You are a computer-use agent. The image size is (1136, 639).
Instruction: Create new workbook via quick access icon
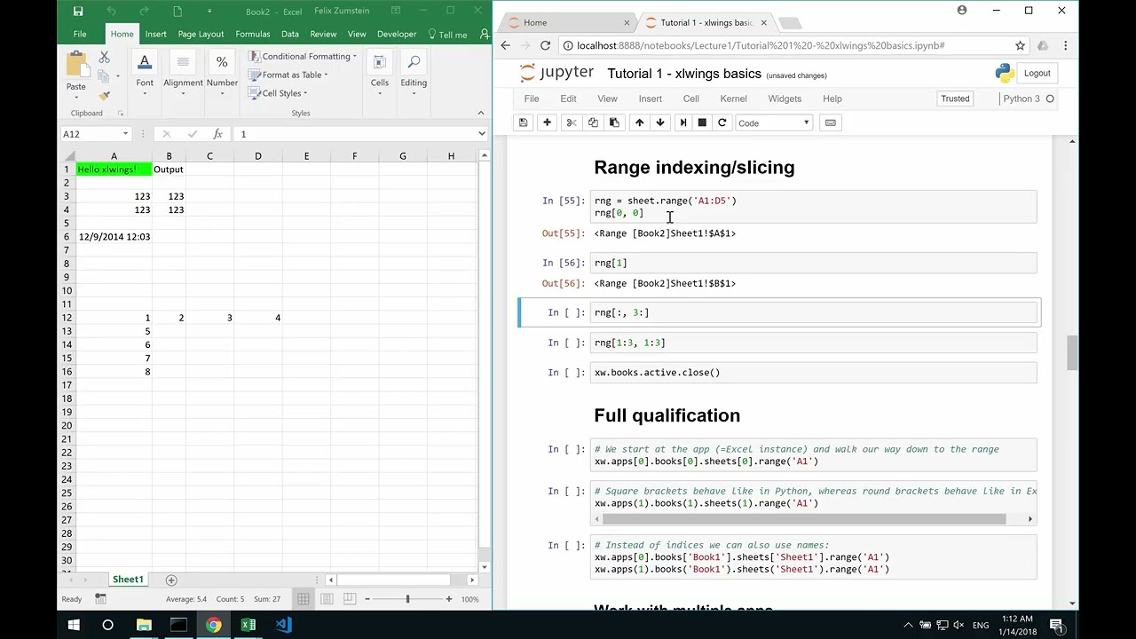[x=177, y=12]
